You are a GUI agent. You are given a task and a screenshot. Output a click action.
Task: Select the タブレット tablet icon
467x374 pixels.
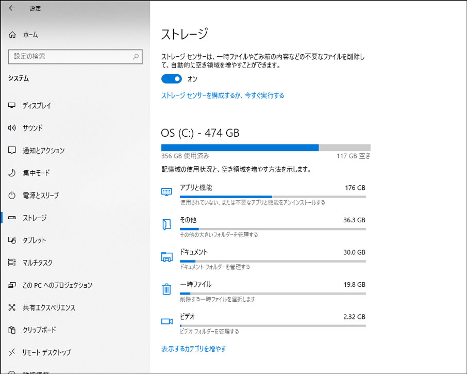click(12, 240)
